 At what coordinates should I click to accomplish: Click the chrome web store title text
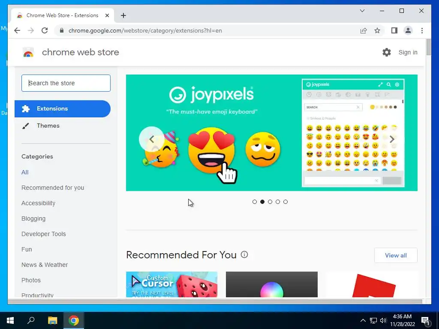pyautogui.click(x=80, y=52)
